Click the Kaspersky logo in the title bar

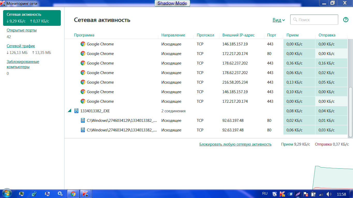pyautogui.click(x=3, y=4)
